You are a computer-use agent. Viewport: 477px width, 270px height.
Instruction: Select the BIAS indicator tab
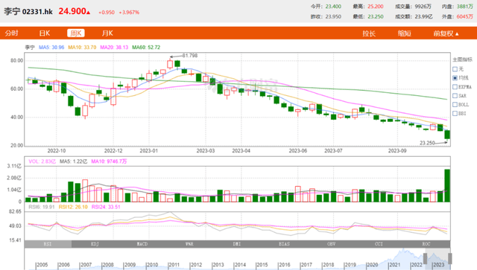pyautogui.click(x=284, y=244)
